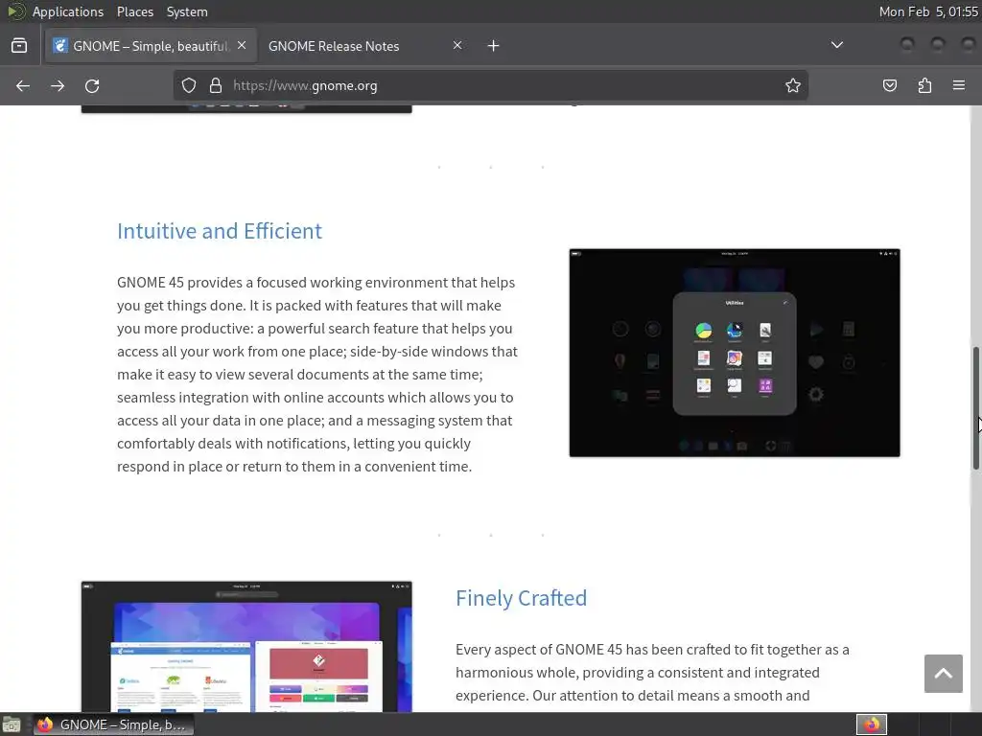Open the side-by-side windows screenshot image
982x736 pixels.
coord(246,647)
